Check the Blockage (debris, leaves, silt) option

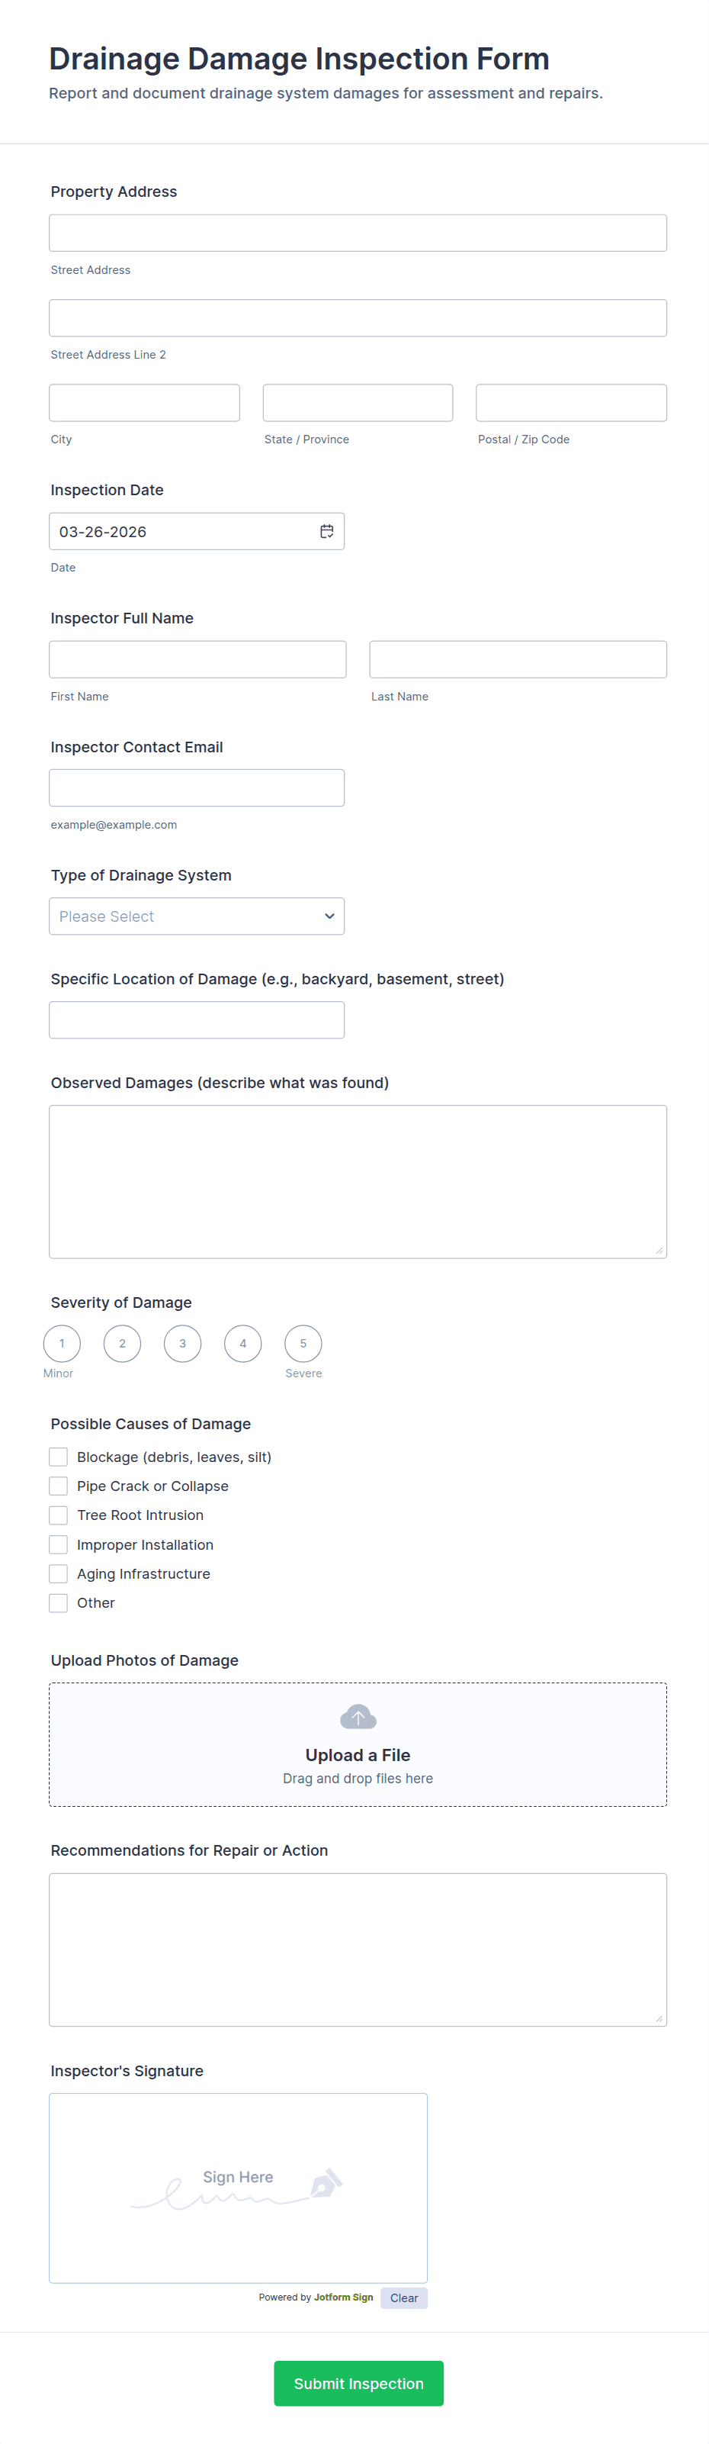59,1457
